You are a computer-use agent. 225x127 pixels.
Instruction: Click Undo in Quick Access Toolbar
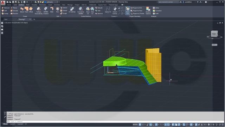click(x=27, y=2)
